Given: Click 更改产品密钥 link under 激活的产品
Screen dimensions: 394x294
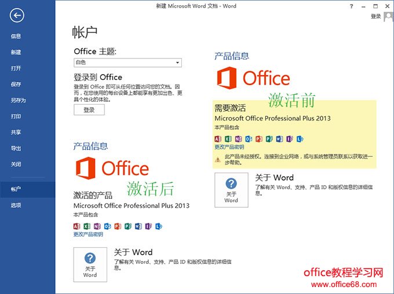Looking at the screenshot, I should pos(88,234).
